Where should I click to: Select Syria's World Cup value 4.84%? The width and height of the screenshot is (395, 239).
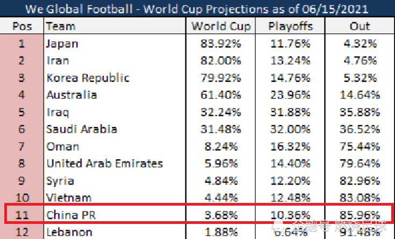[221, 181]
